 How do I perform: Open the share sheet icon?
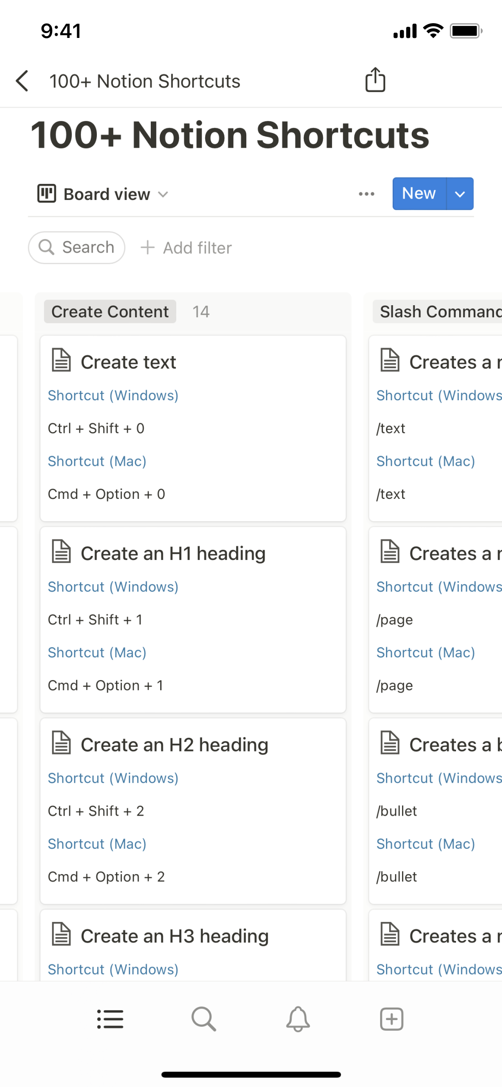375,80
